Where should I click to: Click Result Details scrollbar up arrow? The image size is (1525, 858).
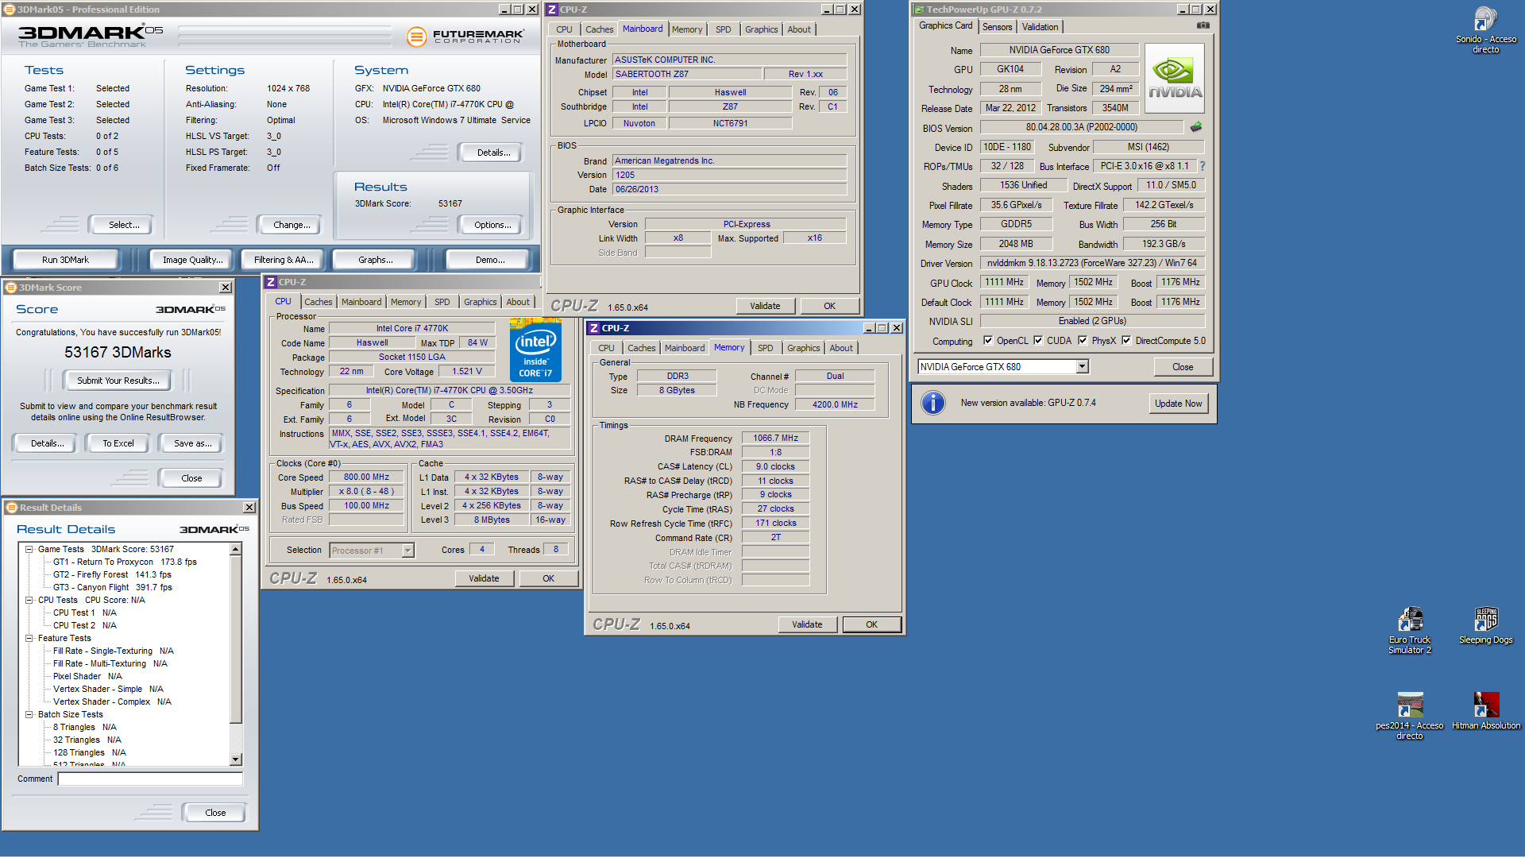coord(235,550)
